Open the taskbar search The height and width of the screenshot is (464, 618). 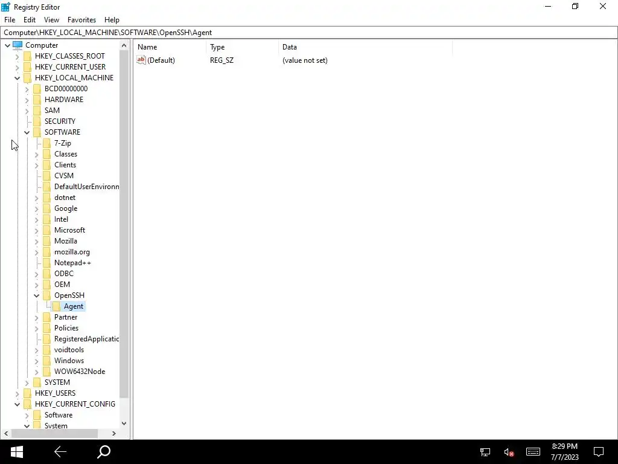[x=104, y=452]
